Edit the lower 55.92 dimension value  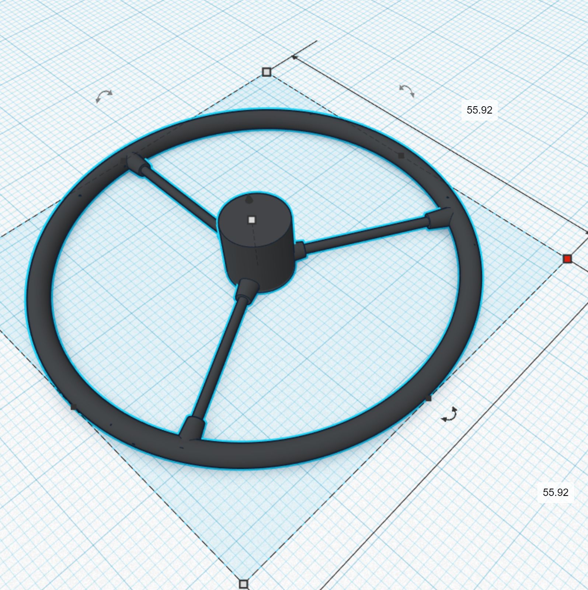(556, 492)
